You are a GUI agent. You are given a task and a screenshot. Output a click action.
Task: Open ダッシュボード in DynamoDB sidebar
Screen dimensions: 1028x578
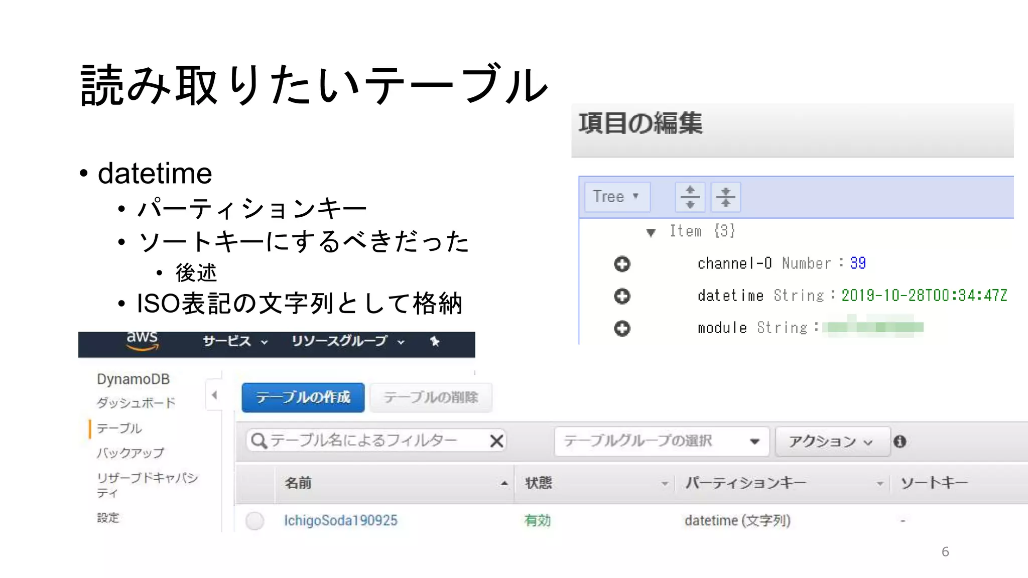coord(136,403)
